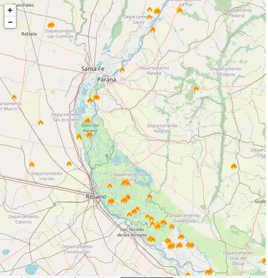Select fire marker left of Departamento Victoria label

pyautogui.click(x=110, y=186)
